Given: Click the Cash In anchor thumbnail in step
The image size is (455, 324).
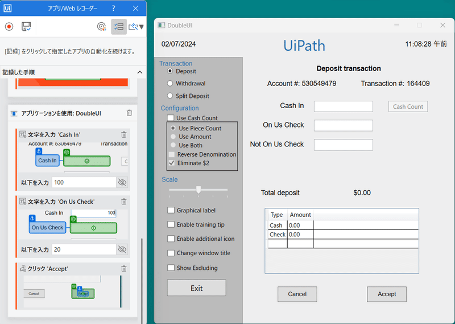Looking at the screenshot, I should pos(47,161).
